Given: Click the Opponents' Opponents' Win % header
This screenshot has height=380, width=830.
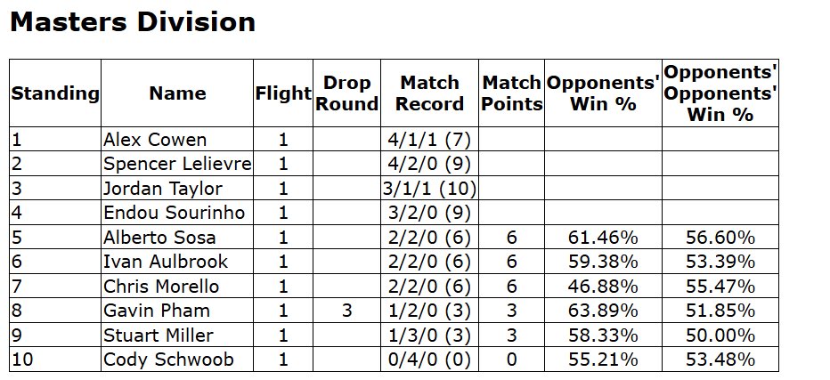Looking at the screenshot, I should (720, 93).
